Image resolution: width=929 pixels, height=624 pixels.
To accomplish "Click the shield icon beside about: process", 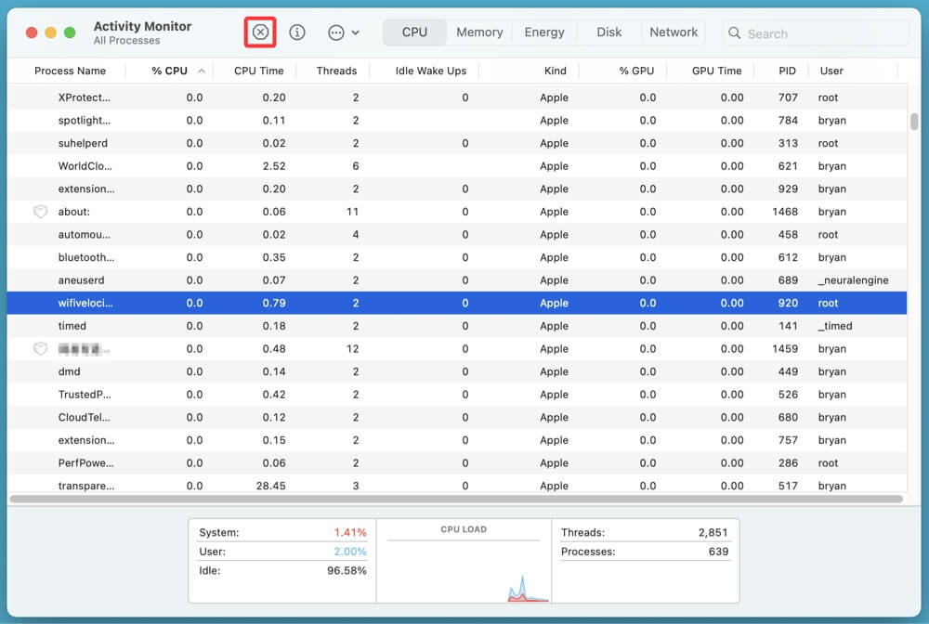I will pos(40,212).
